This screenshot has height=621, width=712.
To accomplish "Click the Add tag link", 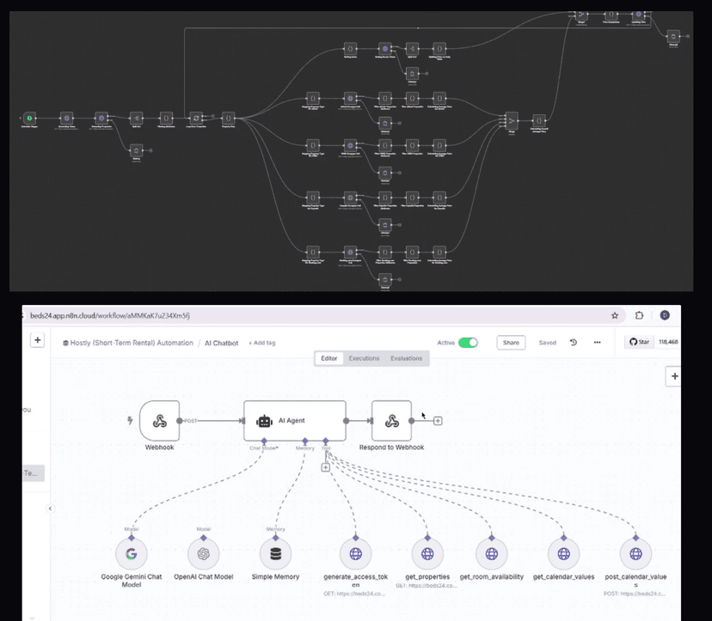I will pos(262,343).
